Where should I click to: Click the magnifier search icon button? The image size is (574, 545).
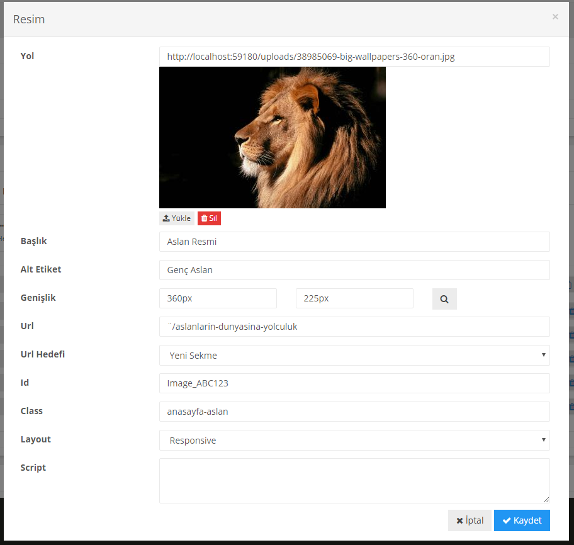(444, 299)
